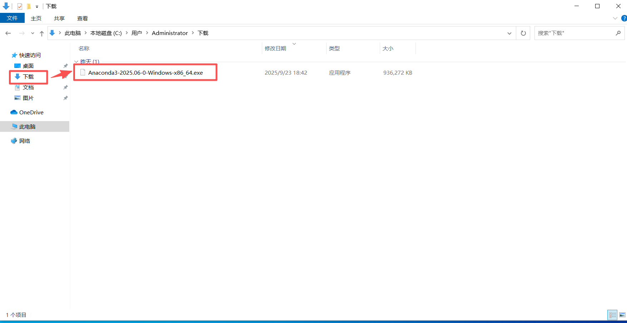
Task: Maximize the file explorer window
Action: click(597, 6)
